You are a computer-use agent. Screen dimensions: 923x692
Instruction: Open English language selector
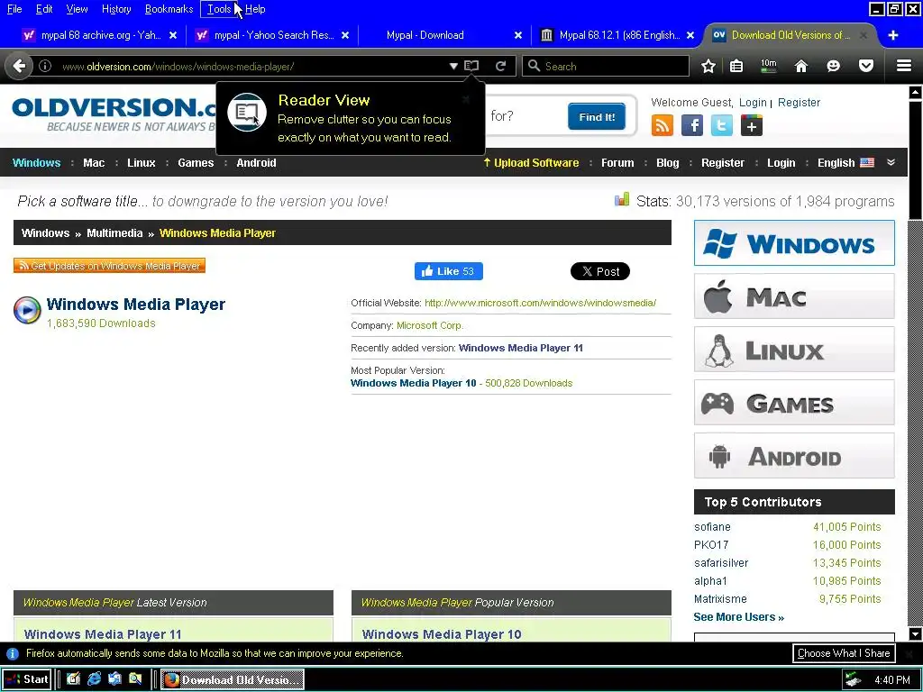[845, 163]
